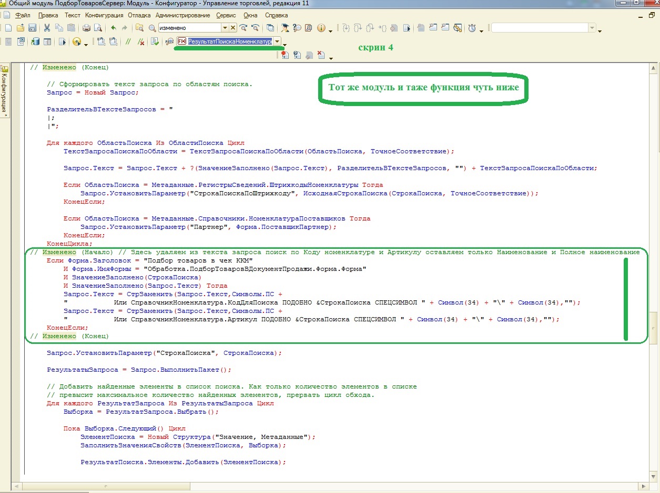Click the Print icon in the toolbar
Viewport: 660px width, 493px height.
(86, 28)
